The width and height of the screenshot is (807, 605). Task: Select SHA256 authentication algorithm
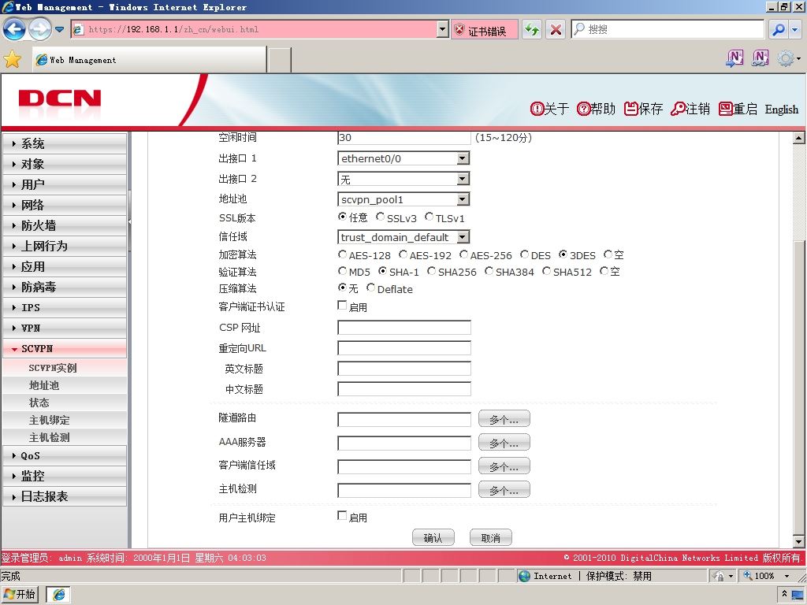(431, 271)
